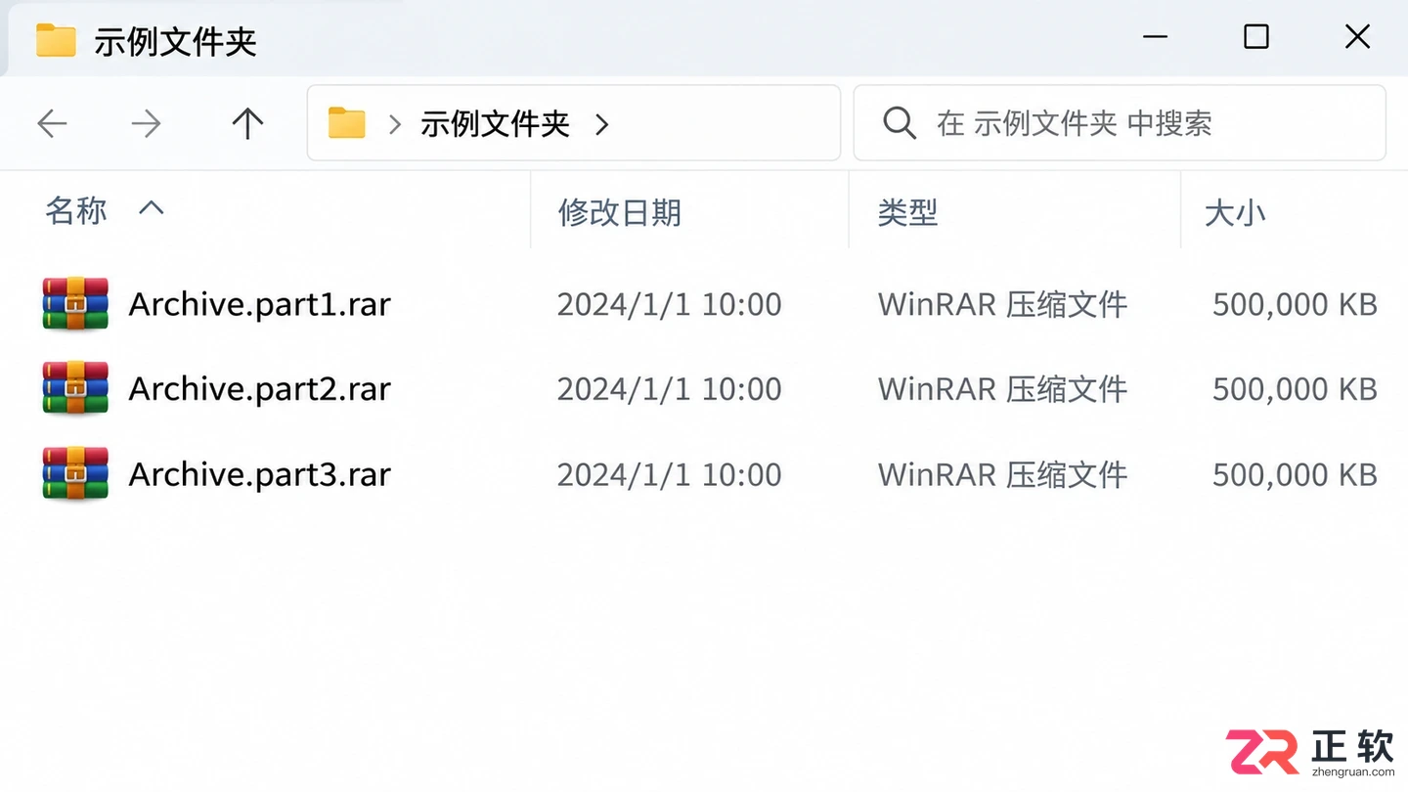Sort files by 修改日期 column
This screenshot has width=1408, height=792.
pos(620,212)
